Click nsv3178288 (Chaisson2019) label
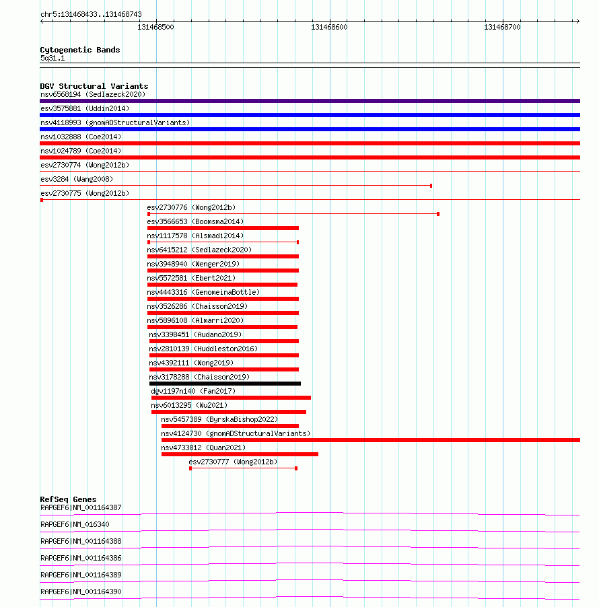 [x=199, y=377]
